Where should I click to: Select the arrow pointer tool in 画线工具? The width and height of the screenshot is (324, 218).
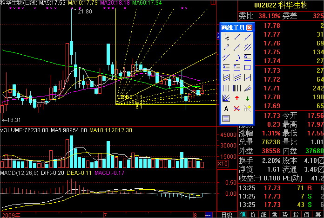[227, 37]
